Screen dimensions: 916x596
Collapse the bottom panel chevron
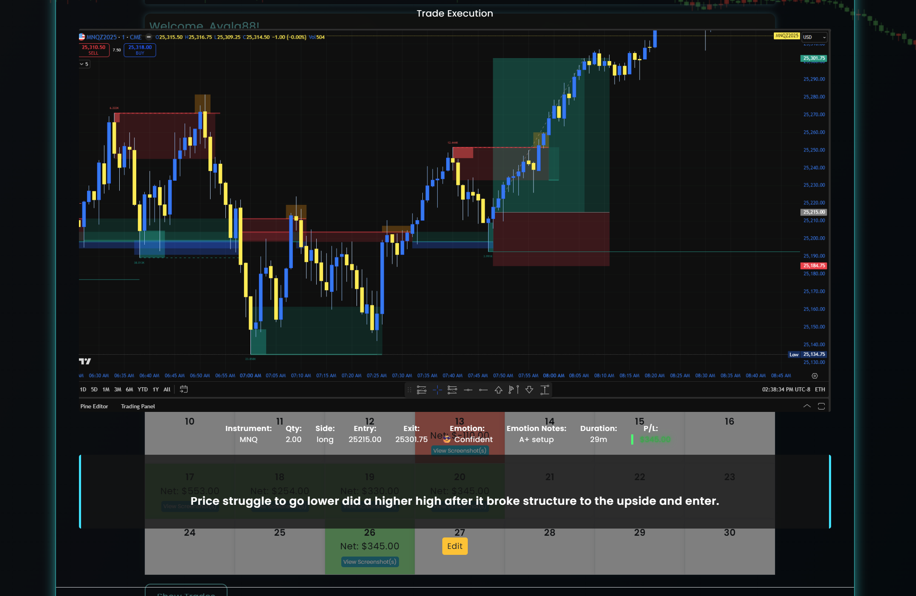click(807, 406)
